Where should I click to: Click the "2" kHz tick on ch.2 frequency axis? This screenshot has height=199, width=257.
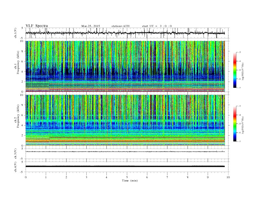(23, 136)
